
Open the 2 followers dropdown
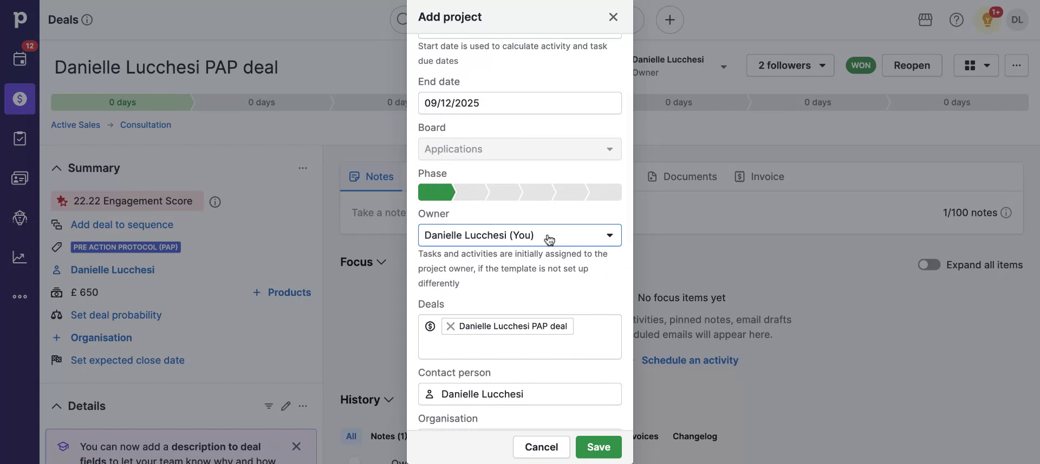[790, 65]
